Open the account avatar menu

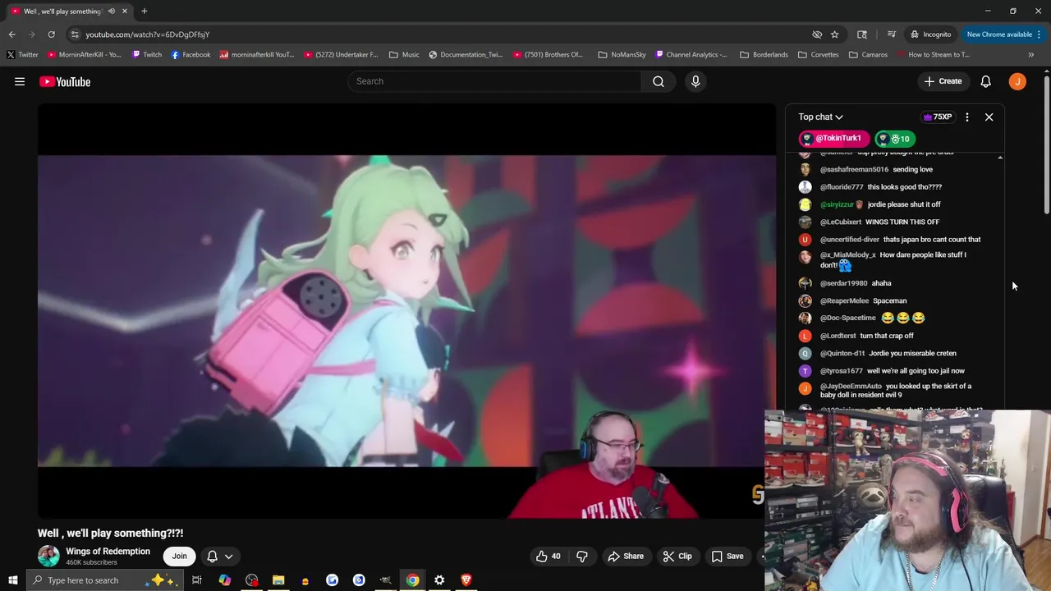[1017, 81]
